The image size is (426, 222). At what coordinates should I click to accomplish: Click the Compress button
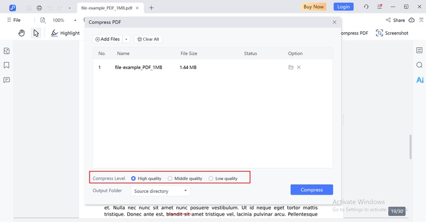(312, 190)
